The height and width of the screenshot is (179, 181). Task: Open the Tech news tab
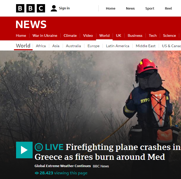coord(153,35)
